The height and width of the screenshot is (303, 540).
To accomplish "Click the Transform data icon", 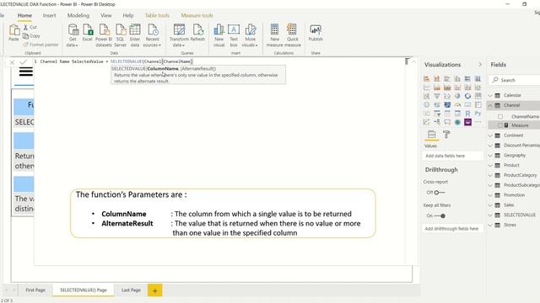I will 179,29.
